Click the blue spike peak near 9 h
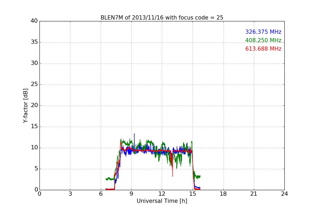This screenshot has height=211, width=316. tap(134, 134)
